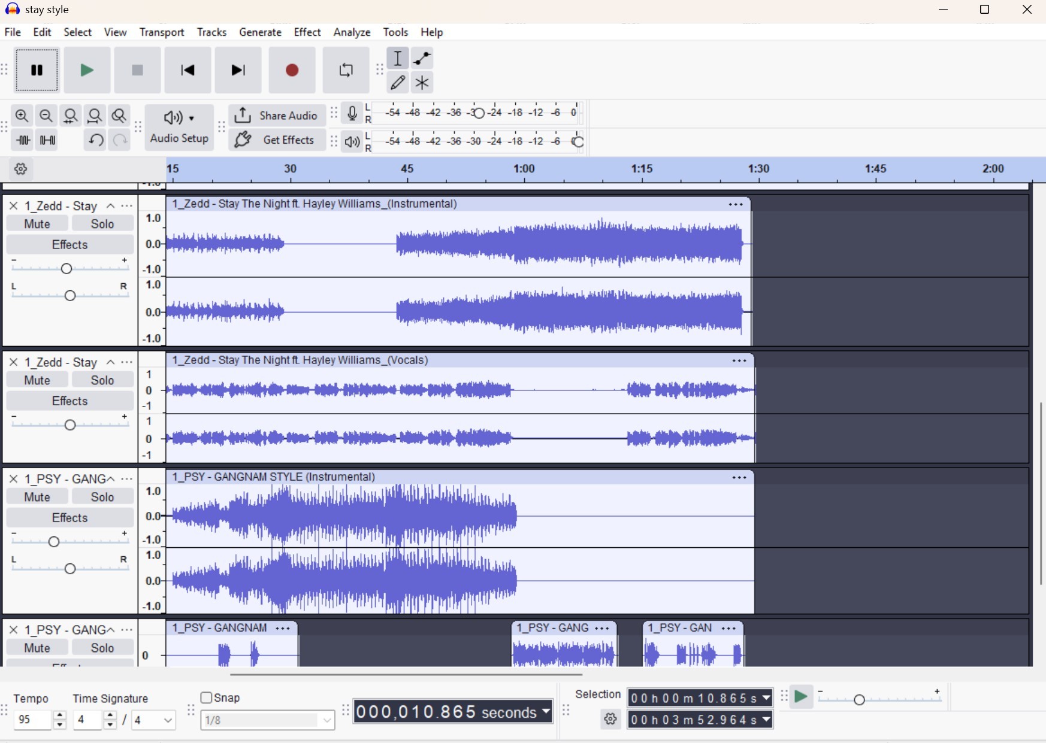The width and height of the screenshot is (1046, 743).
Task: Trim audio outside selection
Action: (23, 140)
